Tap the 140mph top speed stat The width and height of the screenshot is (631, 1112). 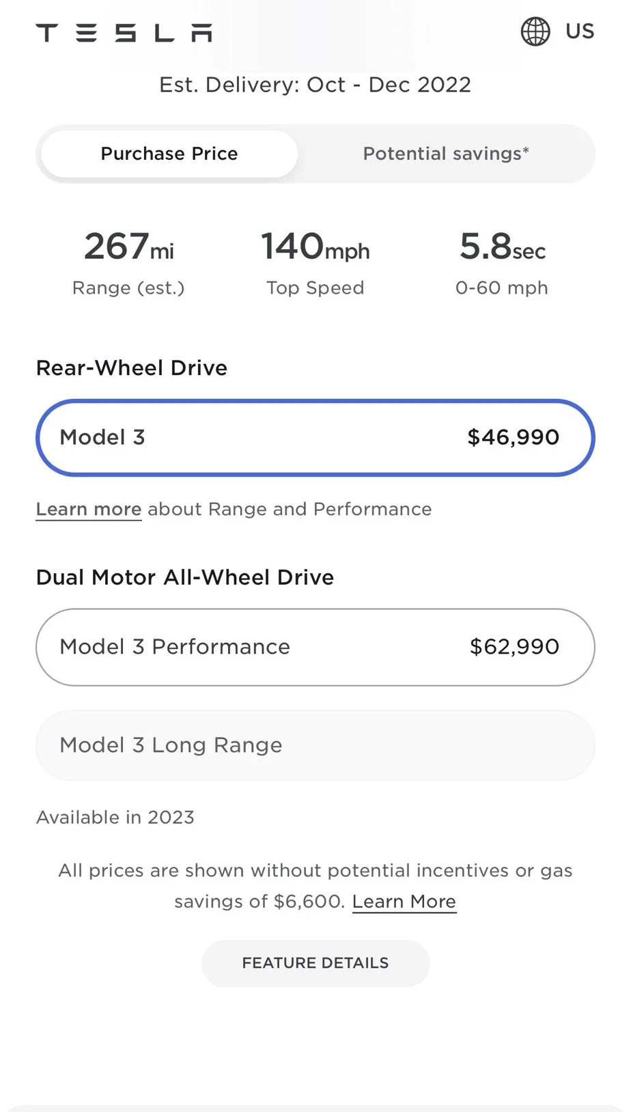(x=315, y=263)
